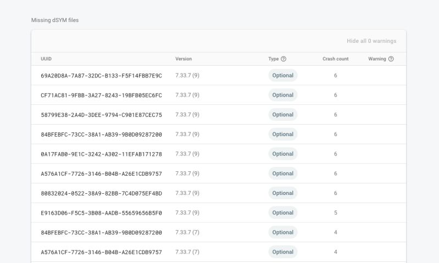Click the Optional chip in the E9163D06 row
The image size is (439, 263).
pyautogui.click(x=283, y=212)
